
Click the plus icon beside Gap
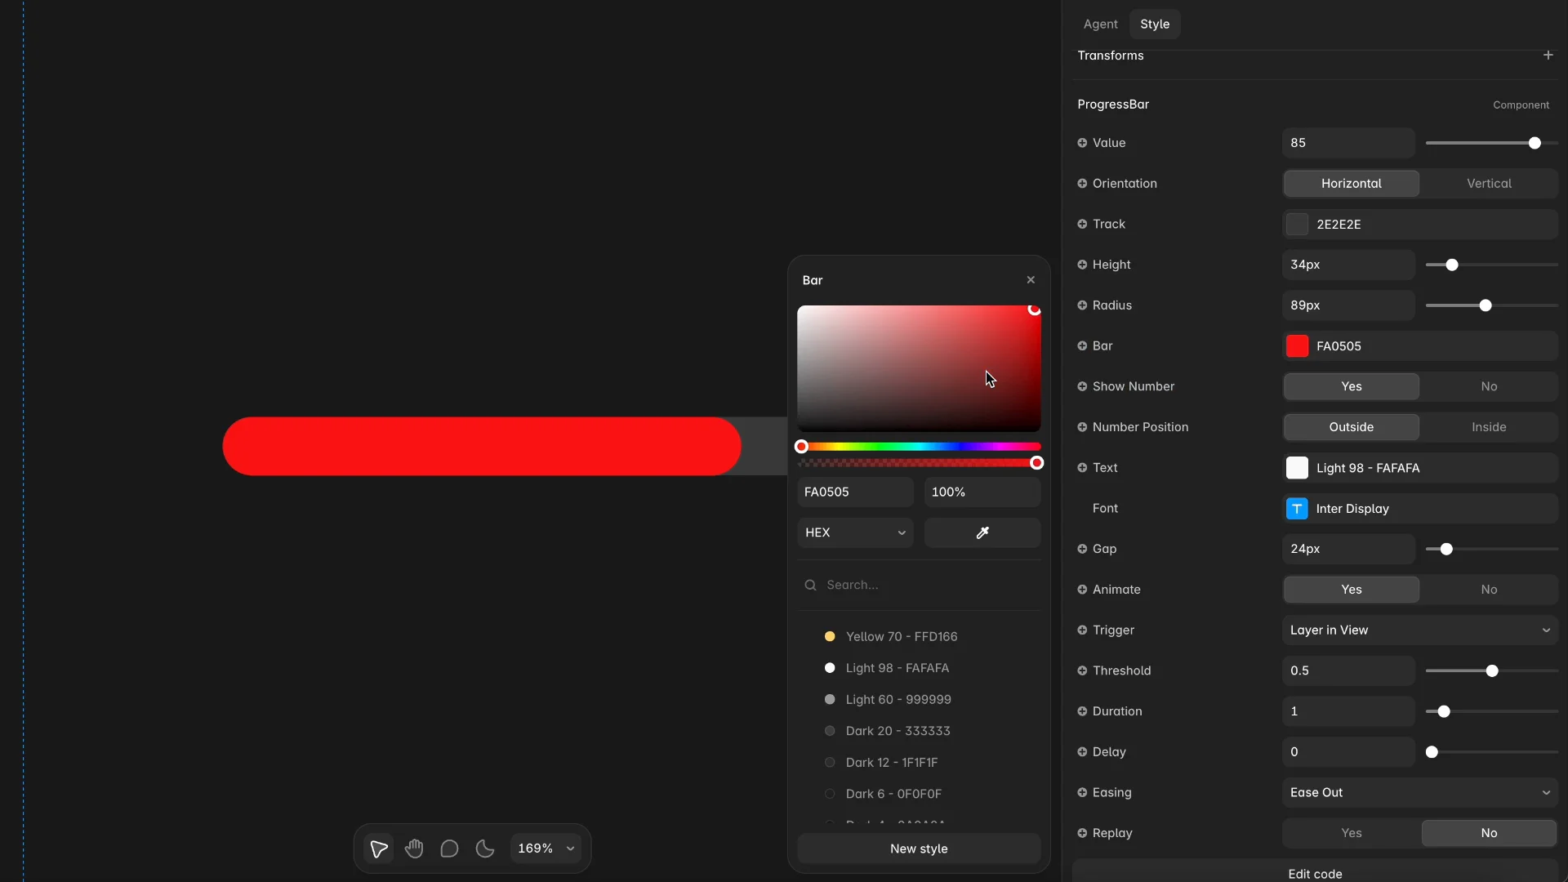1082,549
